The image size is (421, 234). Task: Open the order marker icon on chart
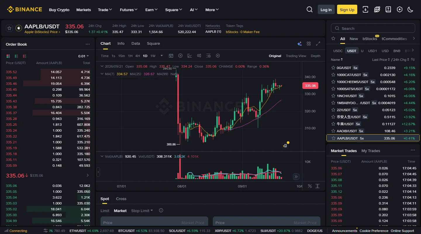285,145
